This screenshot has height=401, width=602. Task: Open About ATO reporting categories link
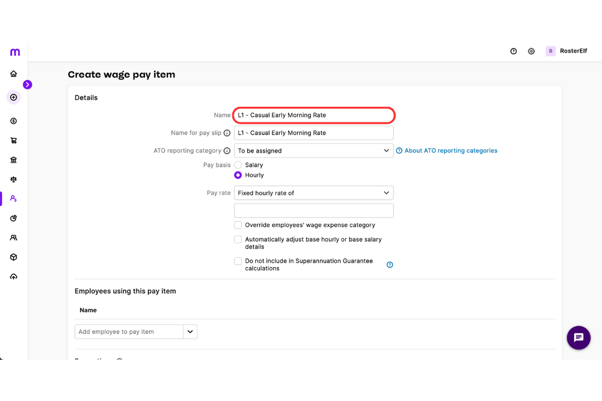[x=450, y=151]
